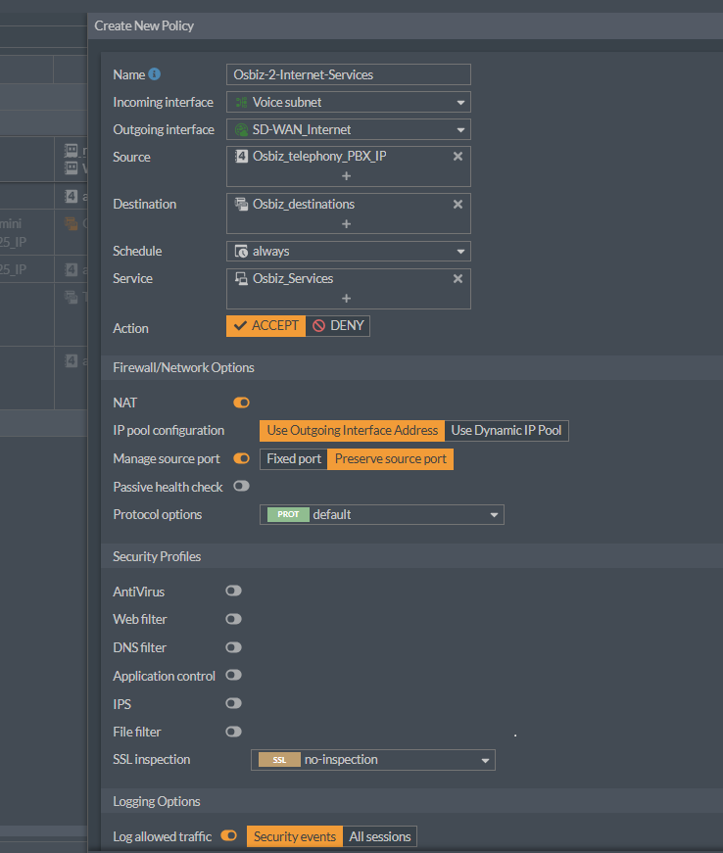This screenshot has width=723, height=853.
Task: Click the Name info icon
Action: coord(155,74)
